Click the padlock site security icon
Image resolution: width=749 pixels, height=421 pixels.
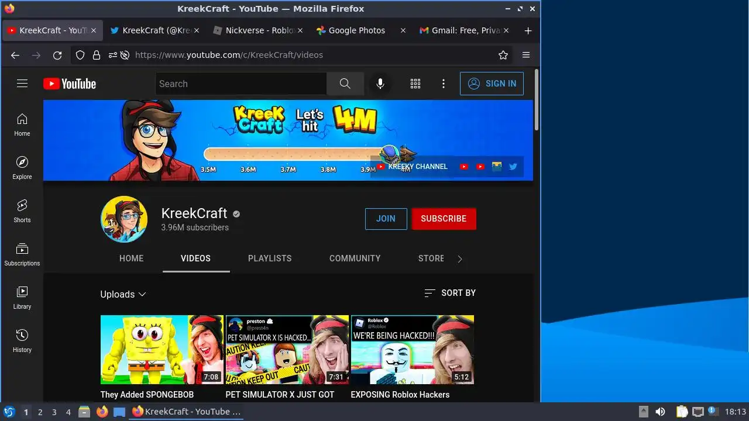point(97,55)
